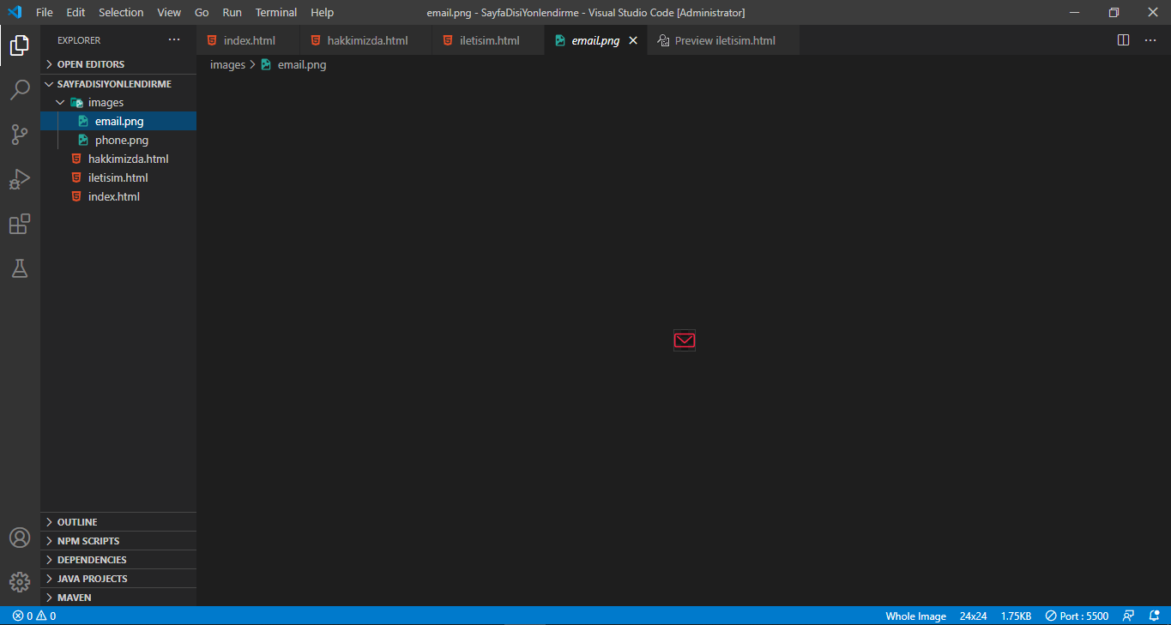This screenshot has height=625, width=1171.
Task: Expand the Outline section
Action: click(76, 522)
